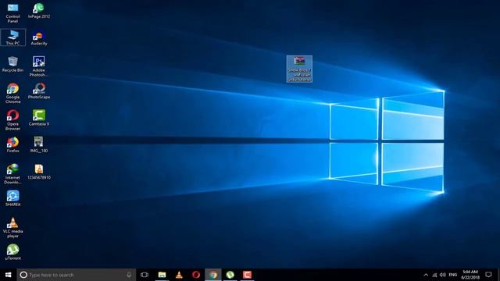Screen dimensions: 500x281
Task: Open the clock and calendar flyout
Action: click(470, 275)
